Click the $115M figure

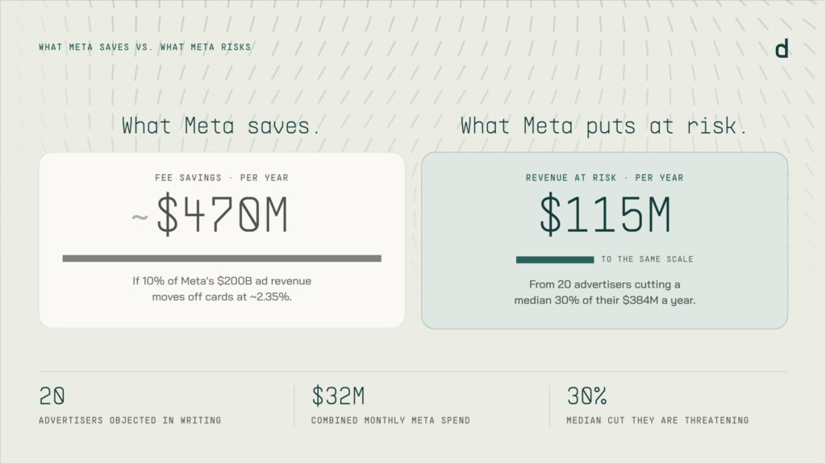[x=605, y=214]
